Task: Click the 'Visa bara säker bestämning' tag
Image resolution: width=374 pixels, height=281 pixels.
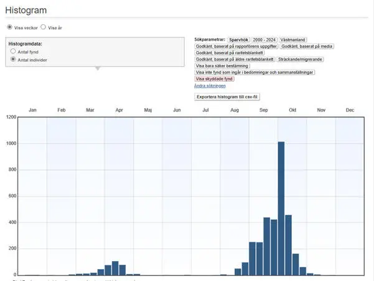Action: click(223, 65)
